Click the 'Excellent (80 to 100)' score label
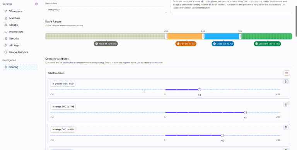 (x=267, y=44)
